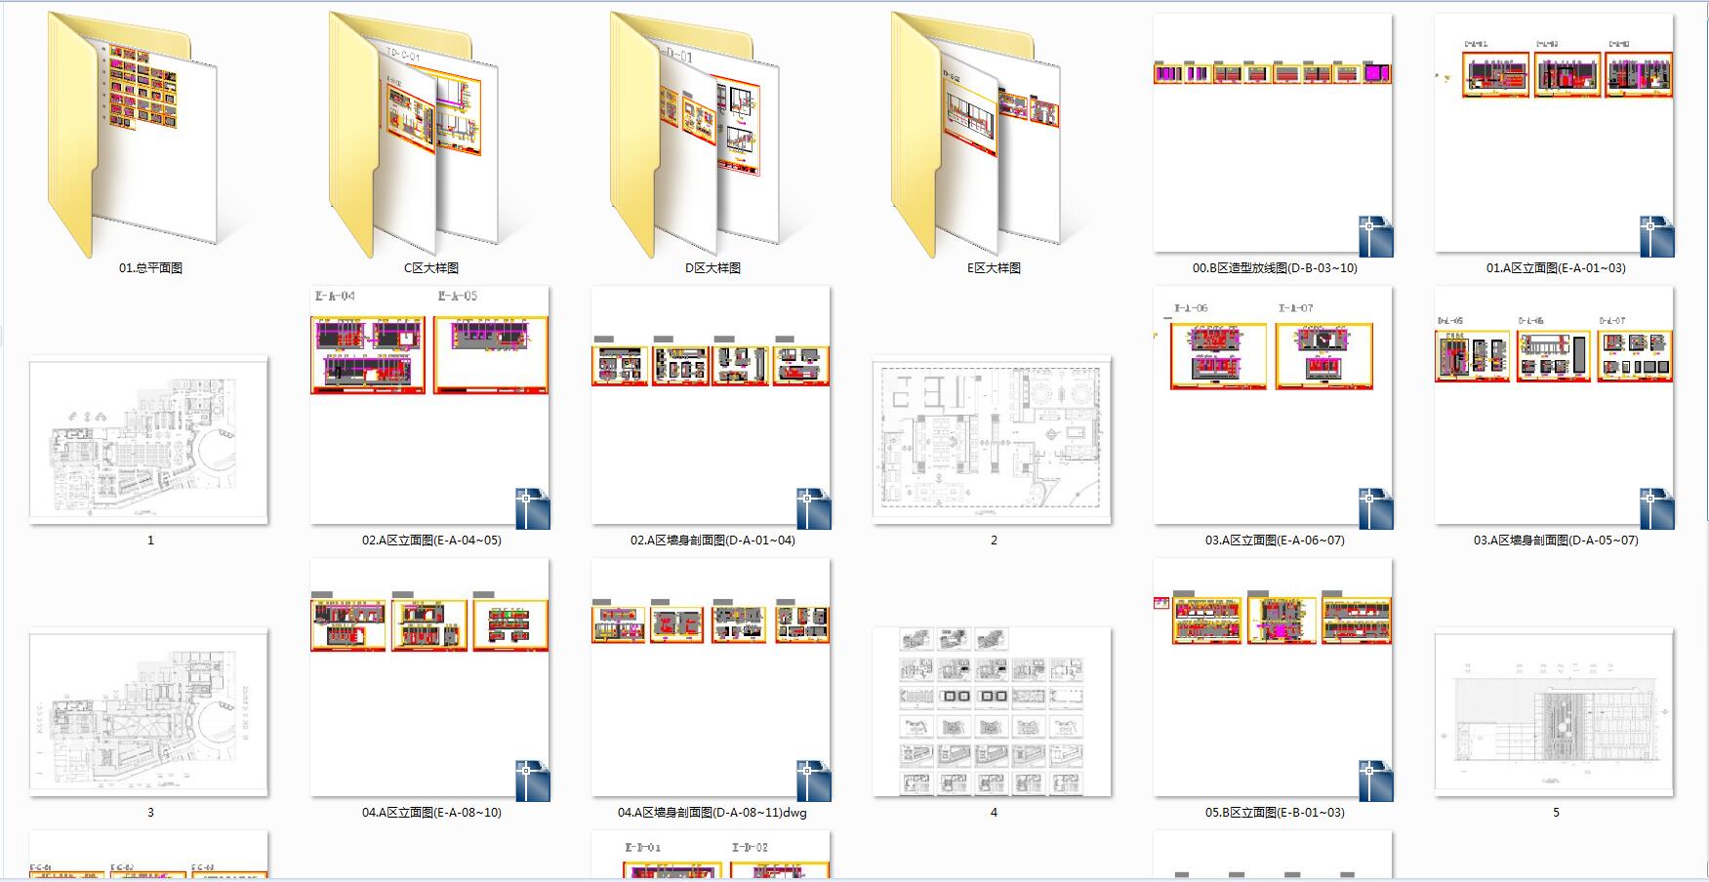The image size is (1709, 882).
Task: Click the label 04.A区墙身剖面图(D-A-08~11)dwg
Action: pos(712,812)
